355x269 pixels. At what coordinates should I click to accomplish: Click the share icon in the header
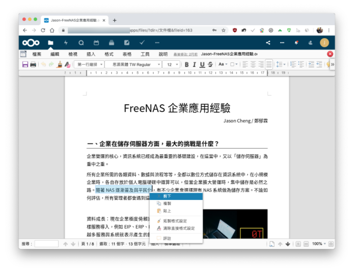point(268,43)
